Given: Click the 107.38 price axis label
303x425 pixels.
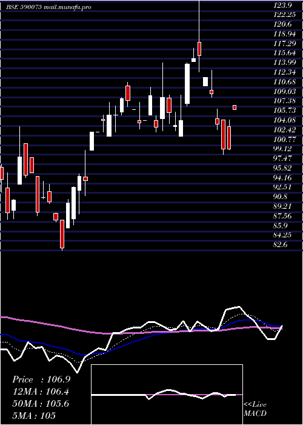Looking at the screenshot, I should (285, 101).
